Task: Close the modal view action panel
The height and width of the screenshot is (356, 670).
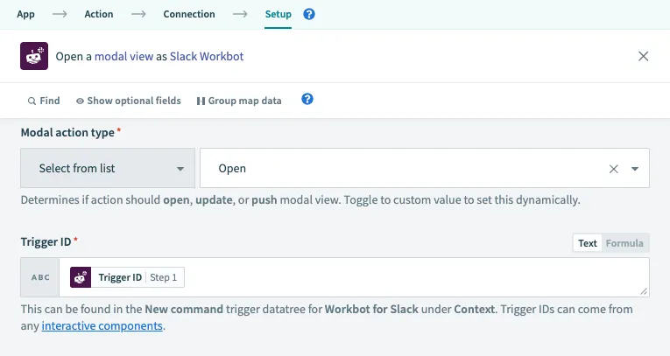Action: click(644, 56)
